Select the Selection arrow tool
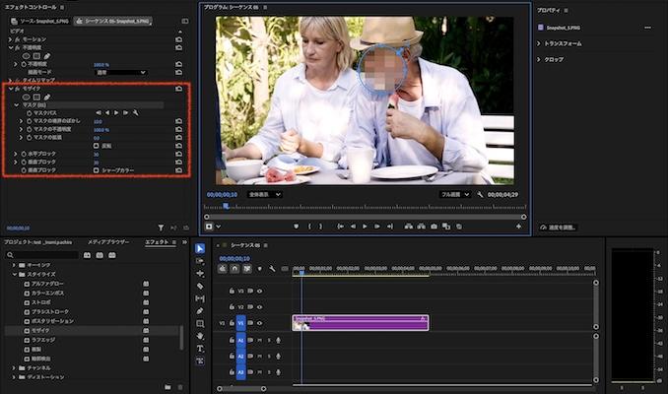Screen dimensions: 668x394 tap(200, 248)
